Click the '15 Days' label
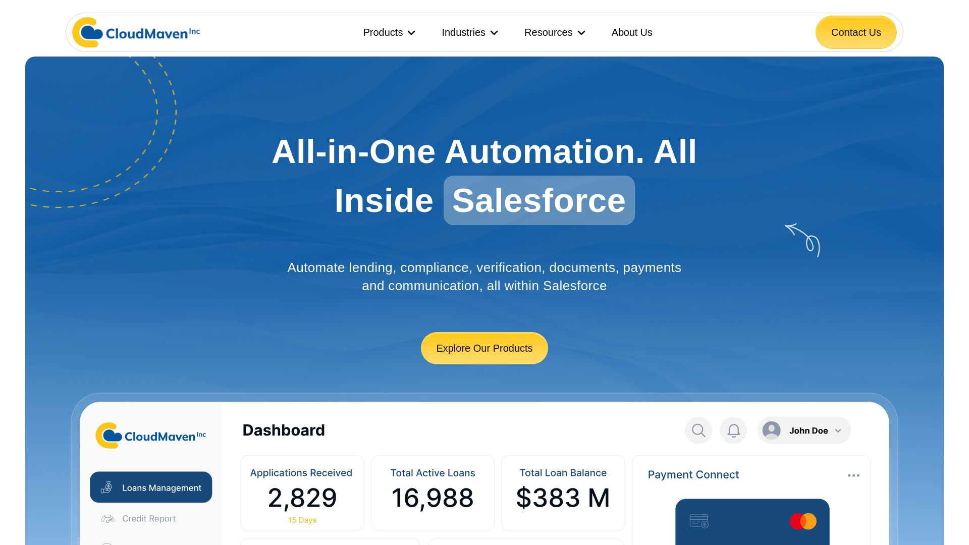 point(302,520)
